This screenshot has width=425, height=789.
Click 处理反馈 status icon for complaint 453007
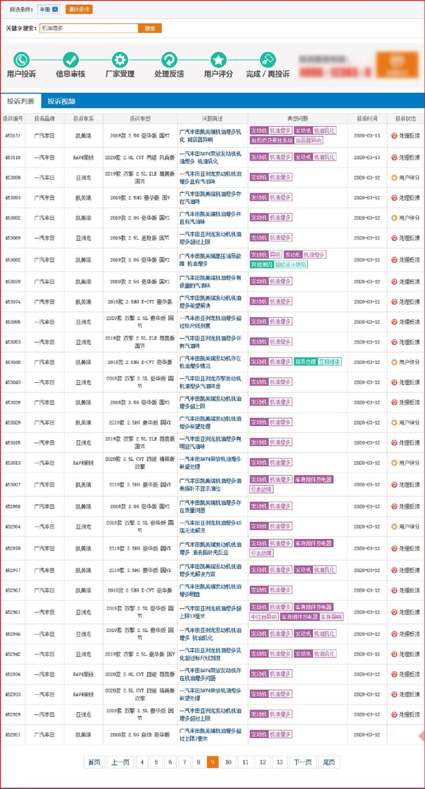pyautogui.click(x=394, y=485)
